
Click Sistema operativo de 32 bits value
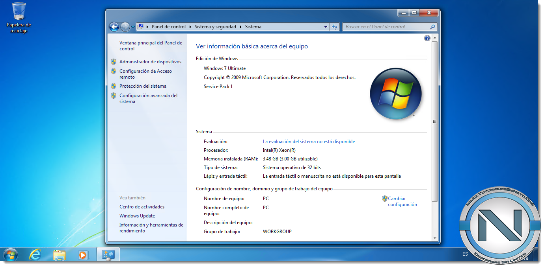point(292,168)
